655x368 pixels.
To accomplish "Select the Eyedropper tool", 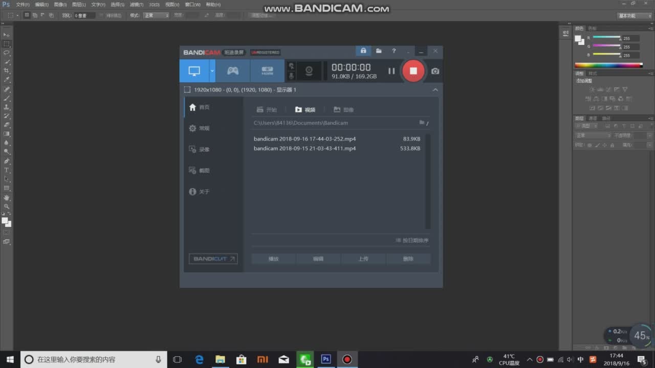I will point(7,80).
